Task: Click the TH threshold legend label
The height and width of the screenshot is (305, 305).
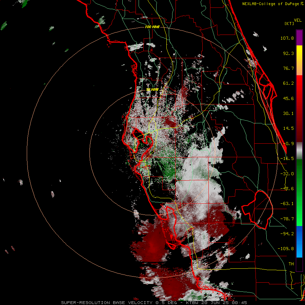Action: tap(291, 264)
